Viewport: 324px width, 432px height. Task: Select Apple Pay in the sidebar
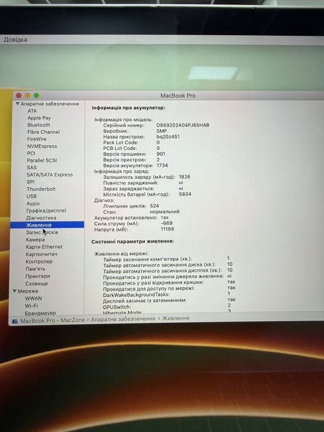(39, 118)
